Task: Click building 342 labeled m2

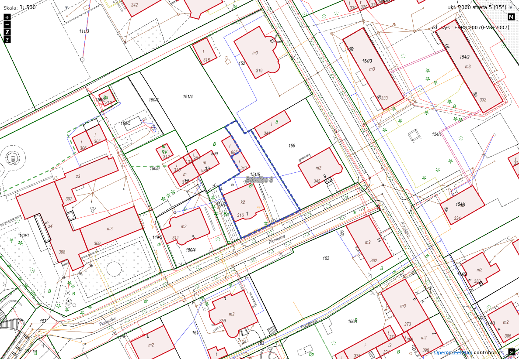Action: [319, 168]
